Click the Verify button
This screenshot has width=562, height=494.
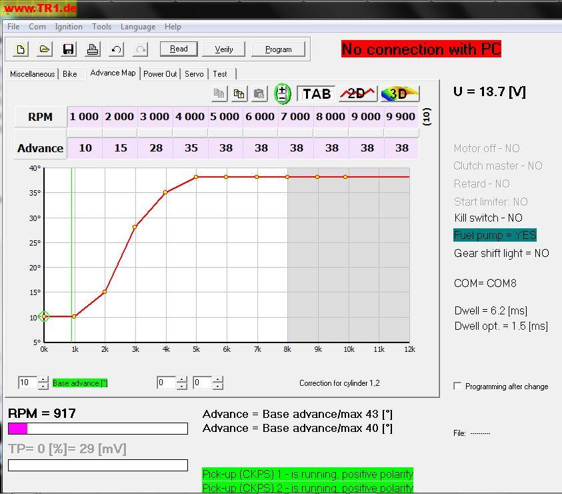(x=224, y=49)
